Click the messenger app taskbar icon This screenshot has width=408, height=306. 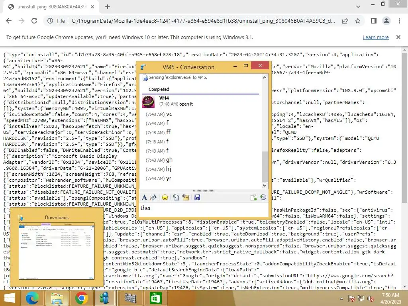click(104, 298)
